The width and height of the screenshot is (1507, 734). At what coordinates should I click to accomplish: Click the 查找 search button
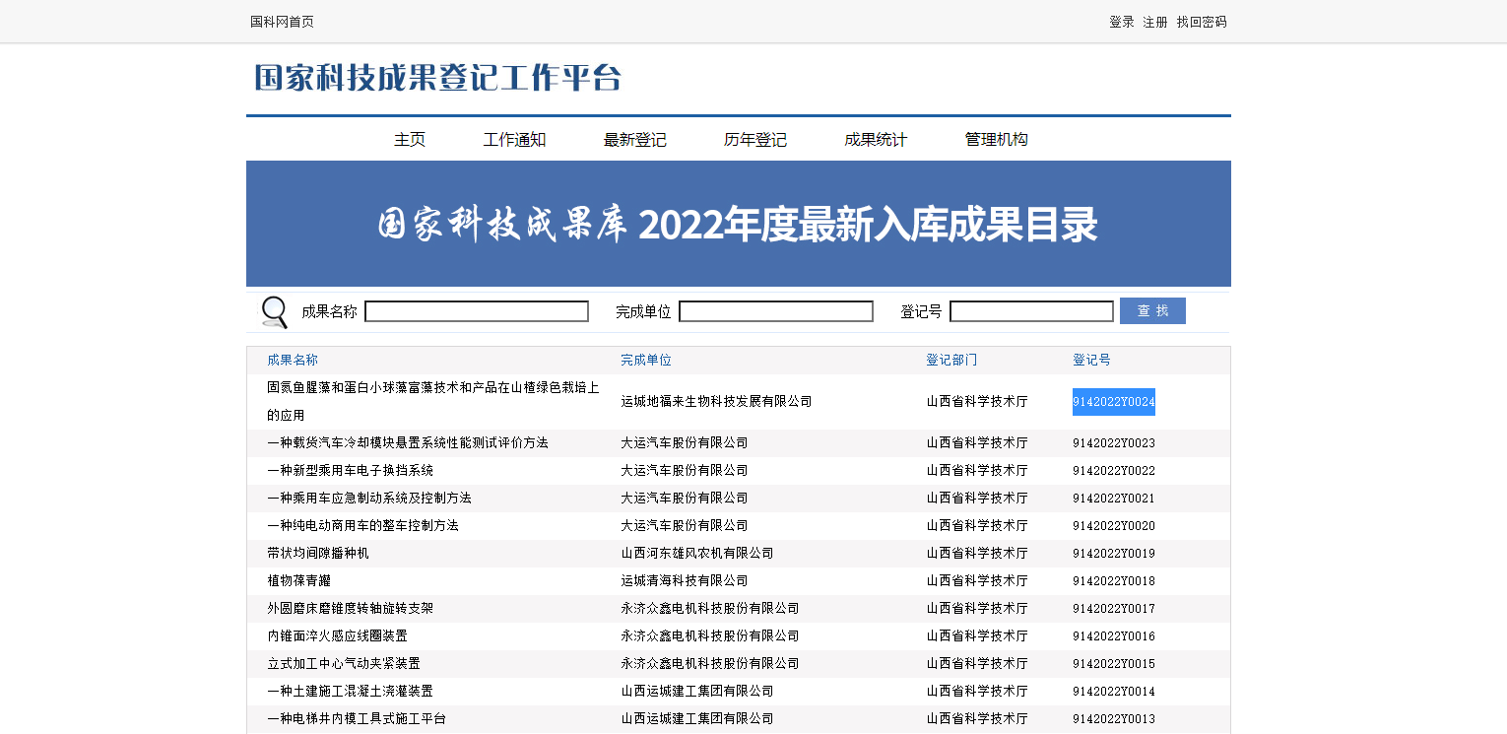[1152, 310]
